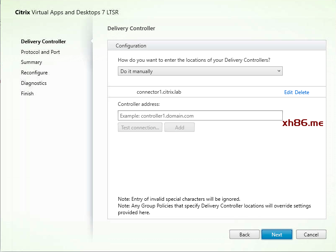Go back with the Back button
The height and width of the screenshot is (252, 336).
coord(244,234)
